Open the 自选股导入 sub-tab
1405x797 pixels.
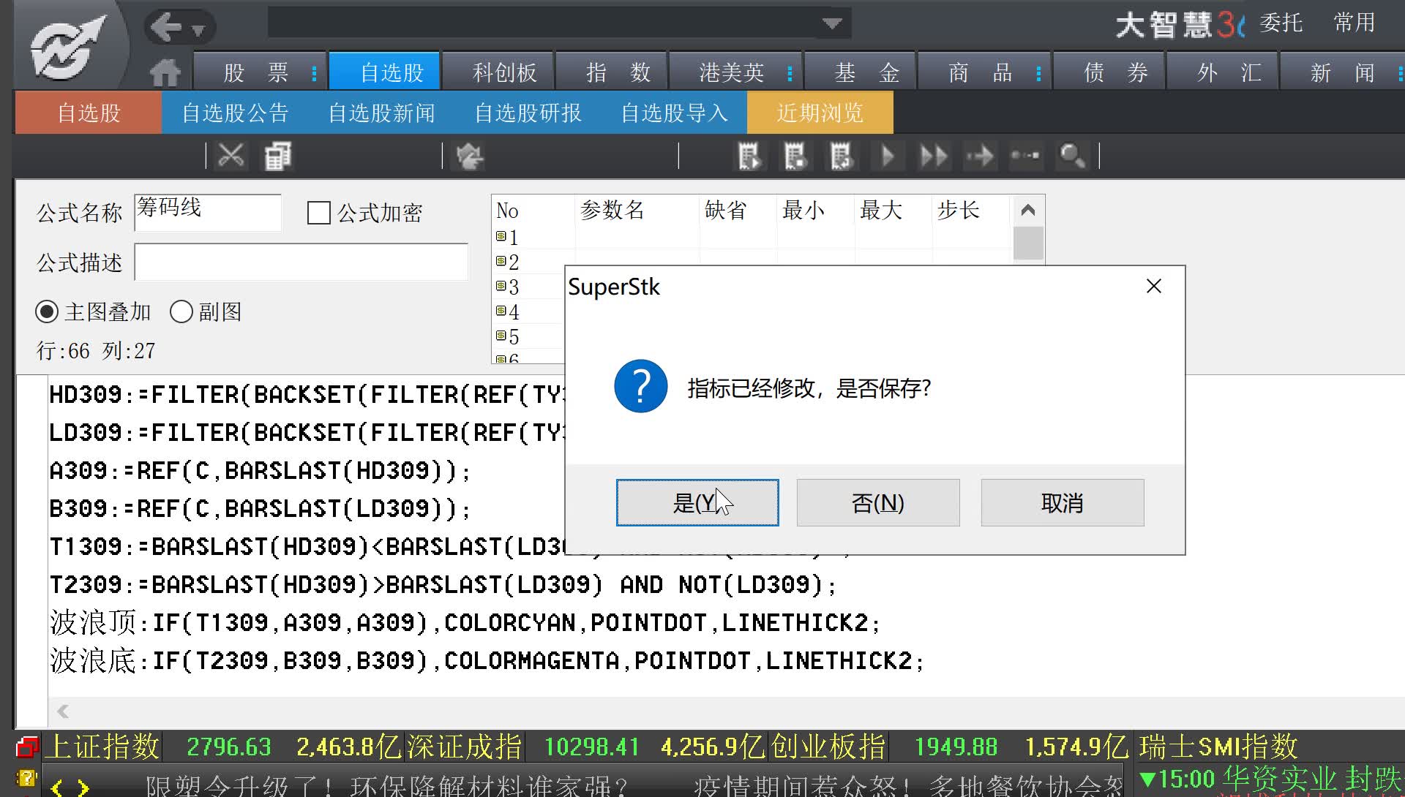click(674, 113)
